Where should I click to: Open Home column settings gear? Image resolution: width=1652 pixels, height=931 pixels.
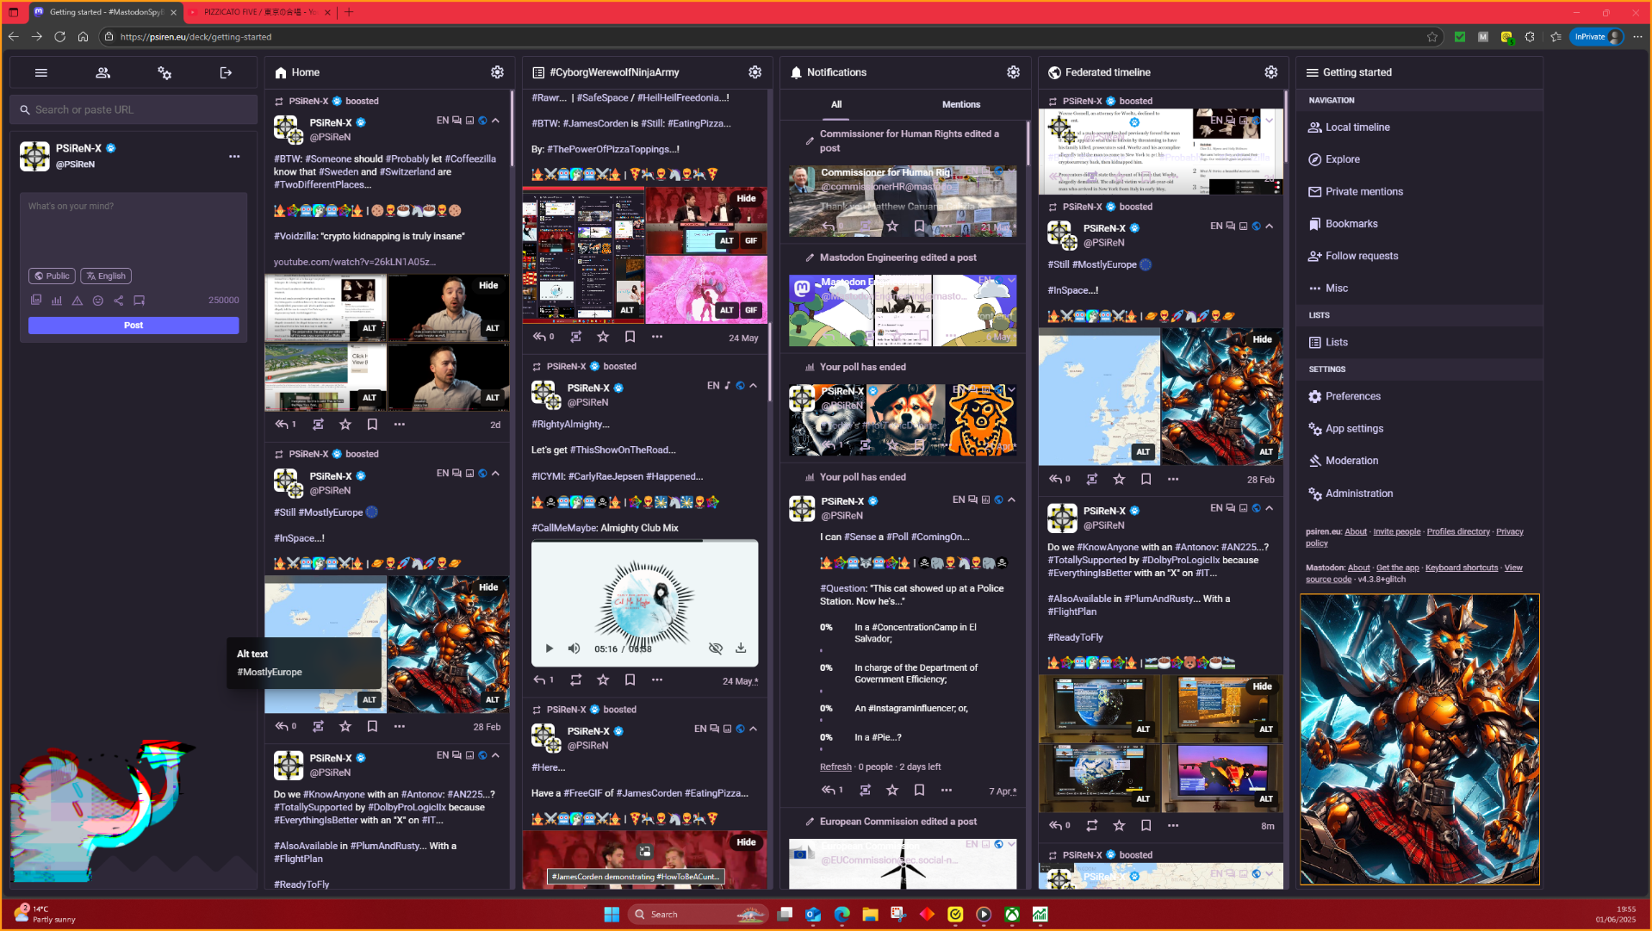tap(497, 72)
